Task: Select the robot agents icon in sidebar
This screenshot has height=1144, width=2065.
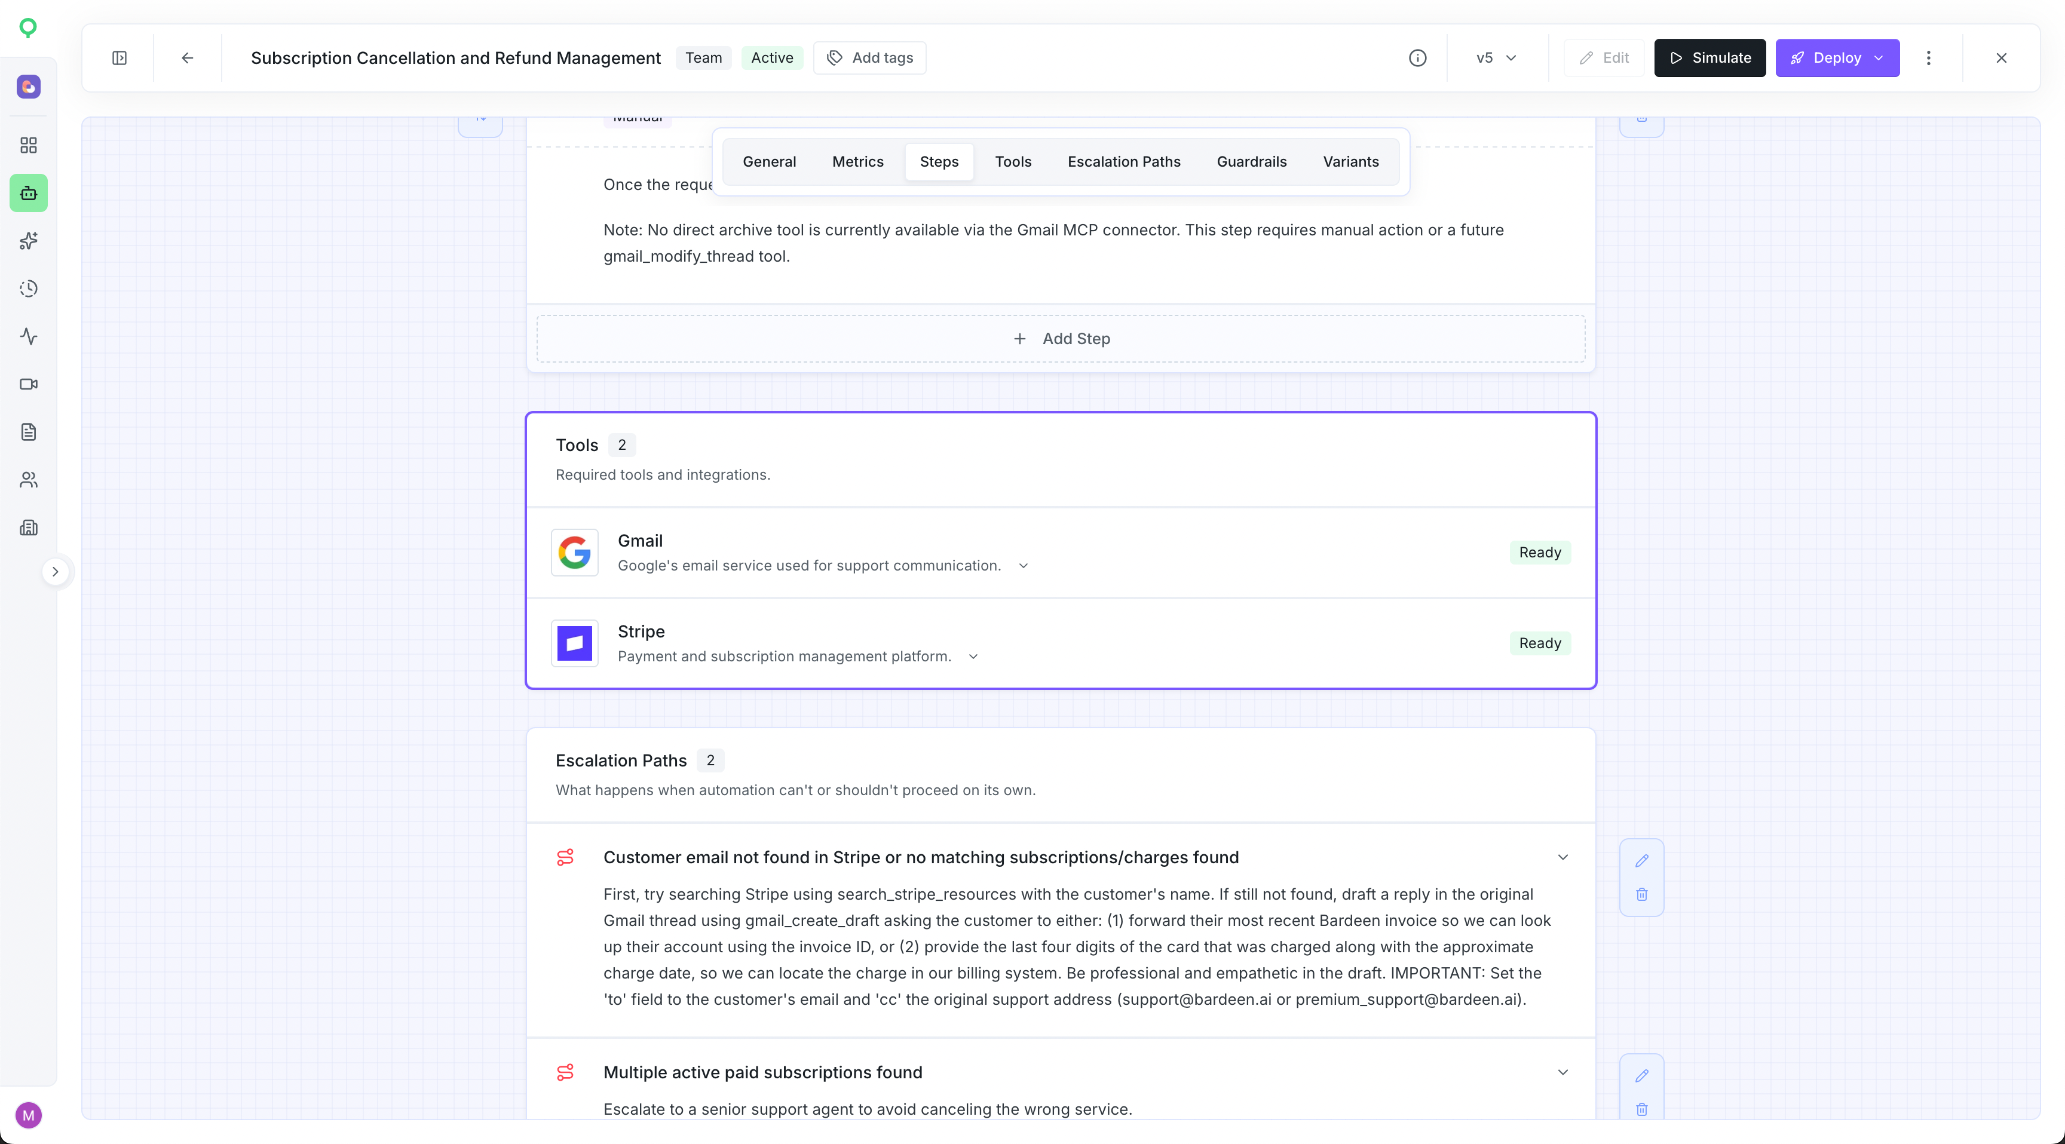Action: click(x=29, y=193)
